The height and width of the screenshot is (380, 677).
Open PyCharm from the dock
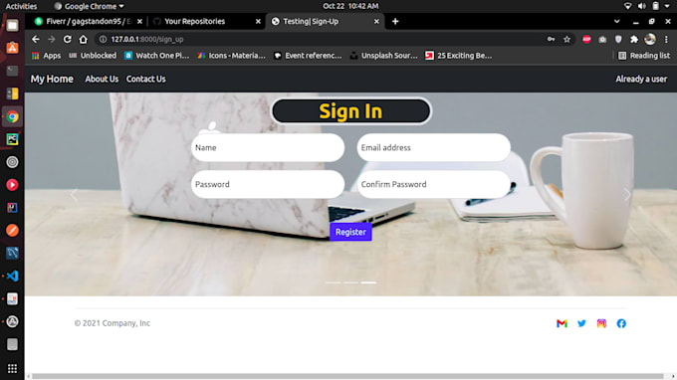point(12,139)
